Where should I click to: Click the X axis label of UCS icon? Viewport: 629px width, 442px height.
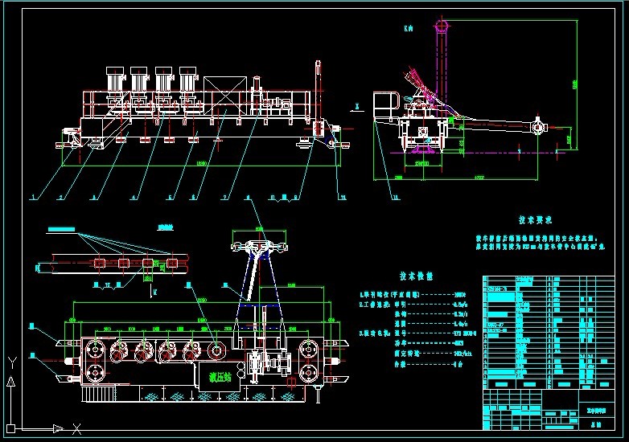[76, 429]
